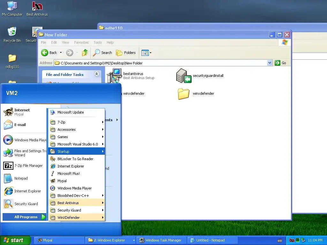Expand the address bar dropdown
Image resolution: width=327 pixels, height=245 pixels.
point(270,63)
